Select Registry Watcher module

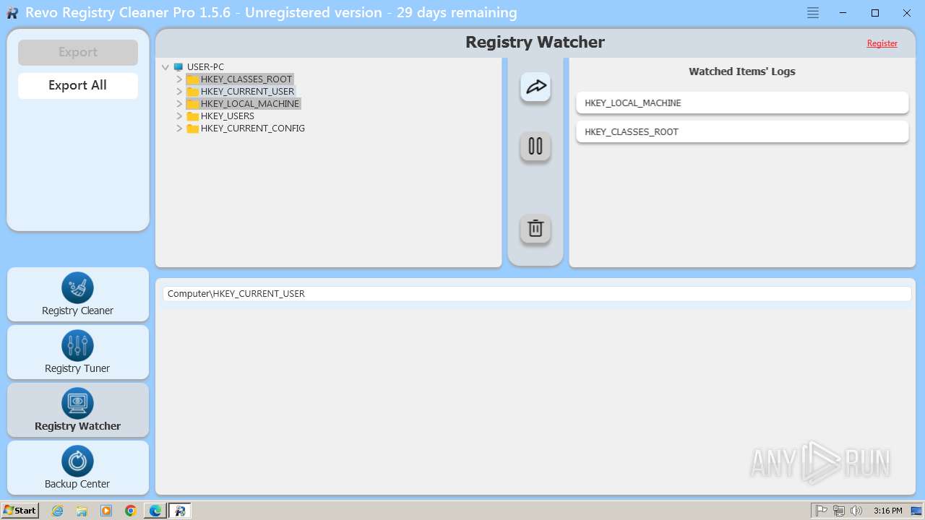(x=78, y=410)
